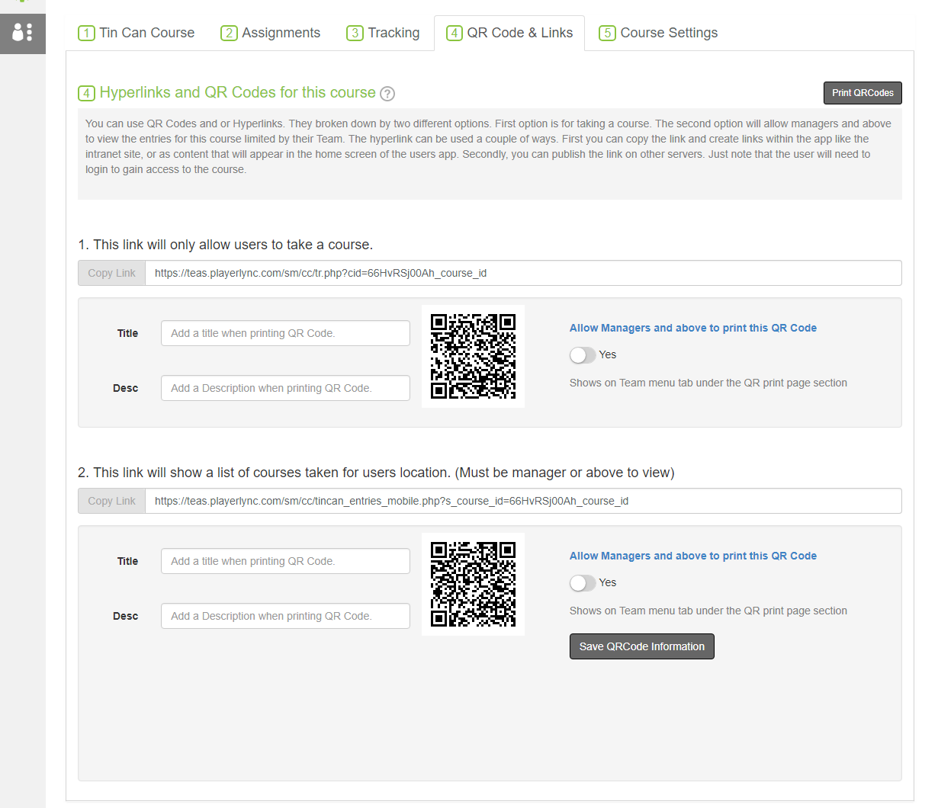
Task: Click 'Allow Managers and above' heading for link 1
Action: [693, 328]
